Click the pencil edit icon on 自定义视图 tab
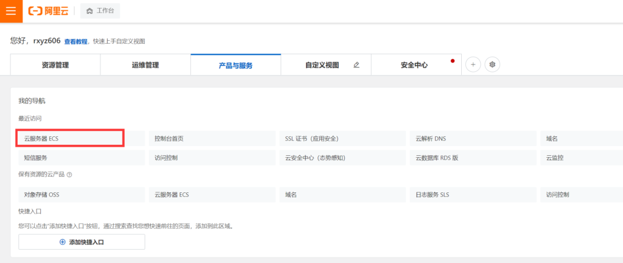 coord(357,65)
